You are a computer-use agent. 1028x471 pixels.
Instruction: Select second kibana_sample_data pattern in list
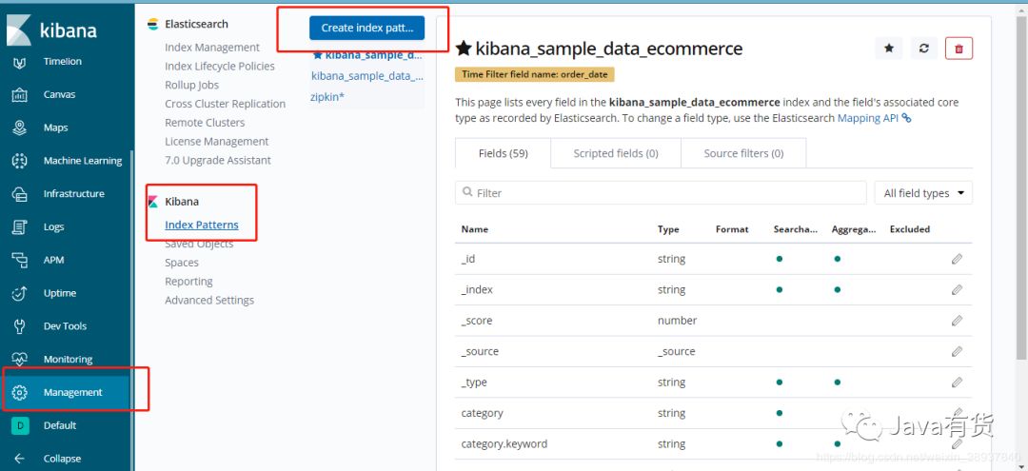pyautogui.click(x=367, y=76)
